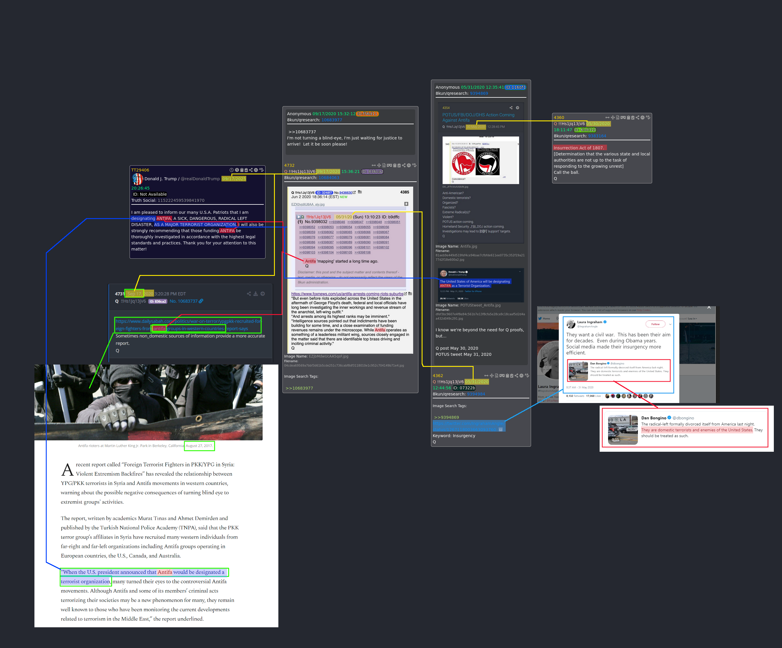Click the spell-check AB icon on post TT29406
The height and width of the screenshot is (648, 782).
pos(261,170)
